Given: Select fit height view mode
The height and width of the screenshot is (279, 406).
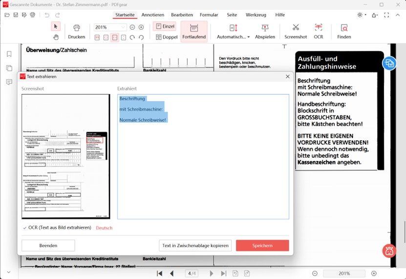Looking at the screenshot, I should pyautogui.click(x=124, y=38).
